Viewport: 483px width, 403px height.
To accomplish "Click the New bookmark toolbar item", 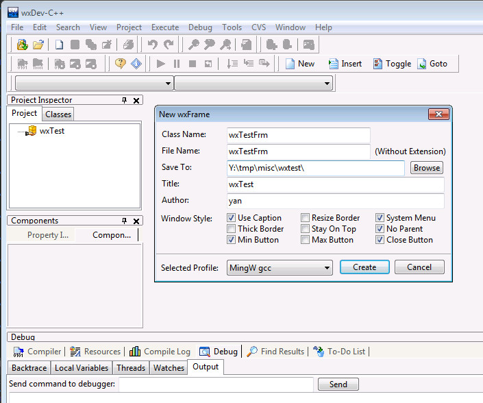I will tap(299, 64).
